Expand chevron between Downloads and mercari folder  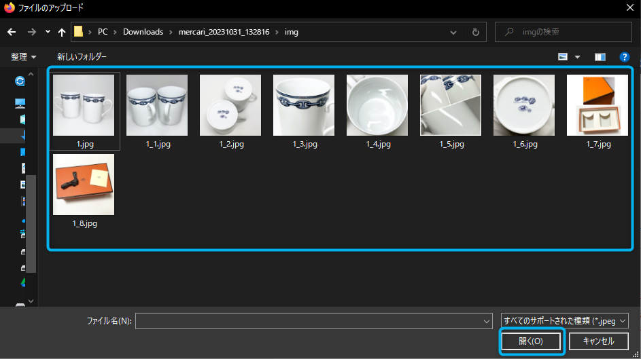point(171,32)
